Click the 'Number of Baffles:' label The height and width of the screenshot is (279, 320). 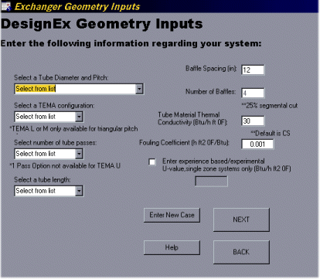point(211,92)
